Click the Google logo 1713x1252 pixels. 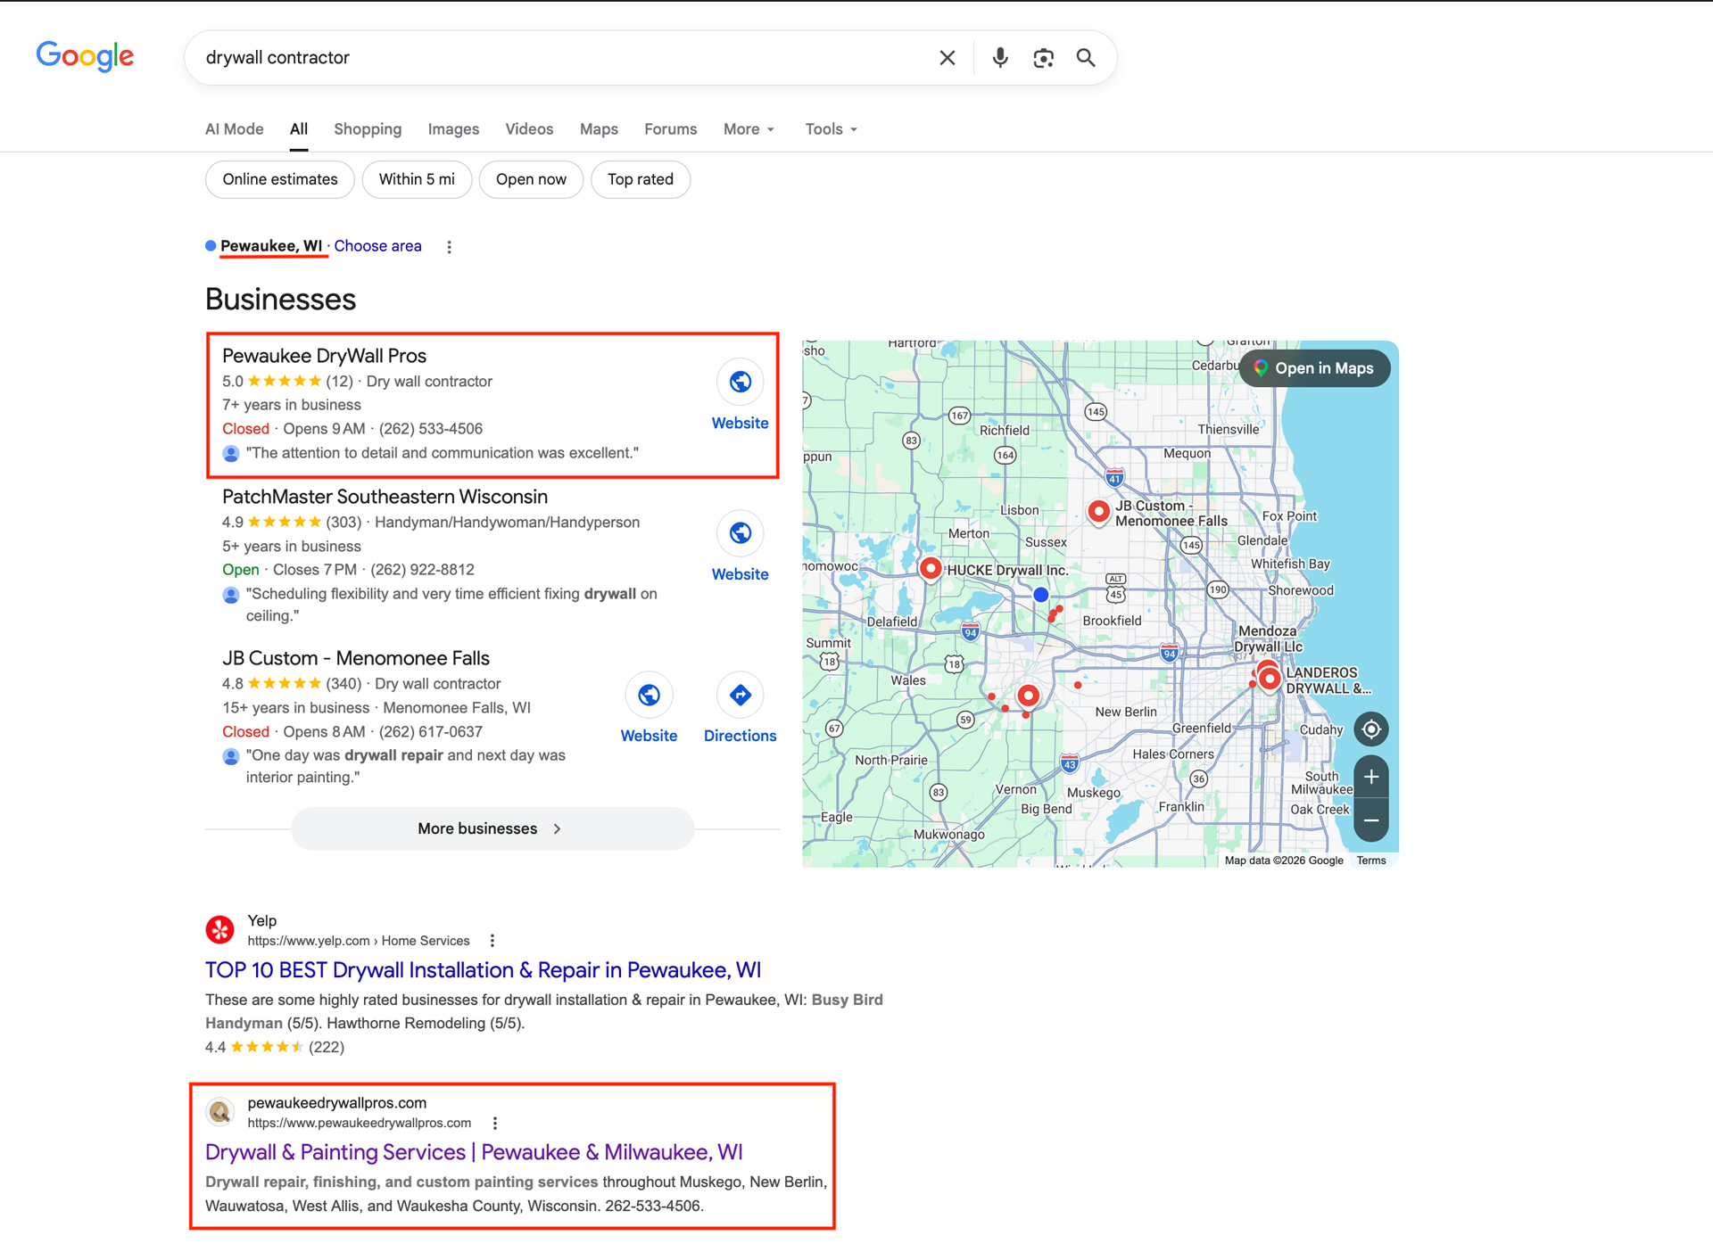(x=86, y=56)
